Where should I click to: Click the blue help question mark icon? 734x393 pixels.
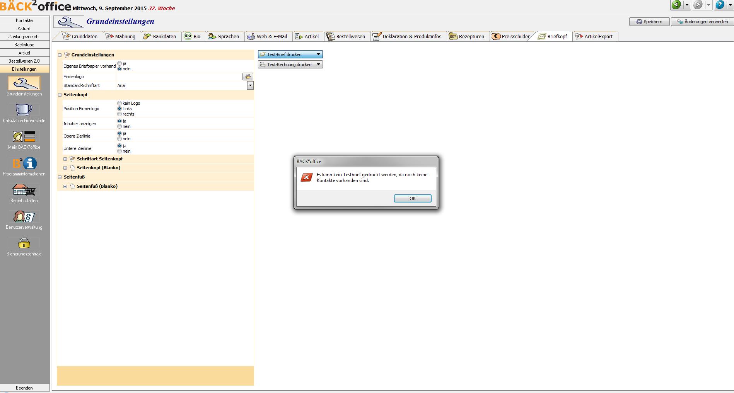(720, 5)
